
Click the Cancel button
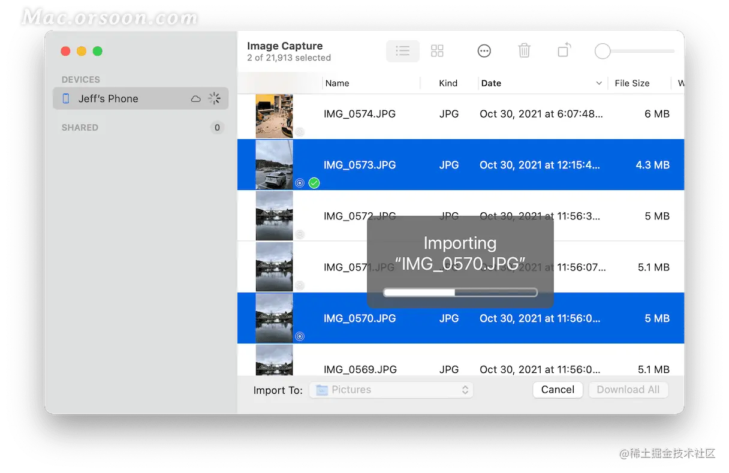click(558, 390)
